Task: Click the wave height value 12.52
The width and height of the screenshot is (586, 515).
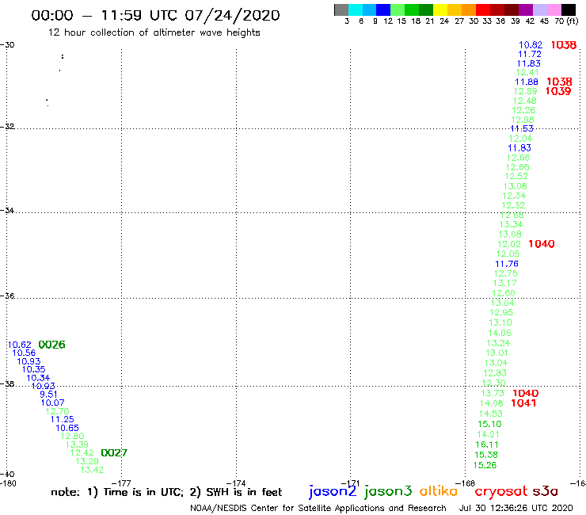Action: coord(516,177)
